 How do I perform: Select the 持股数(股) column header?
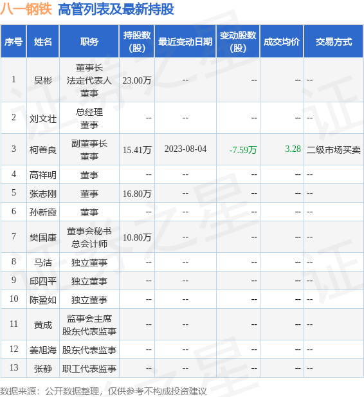click(137, 42)
